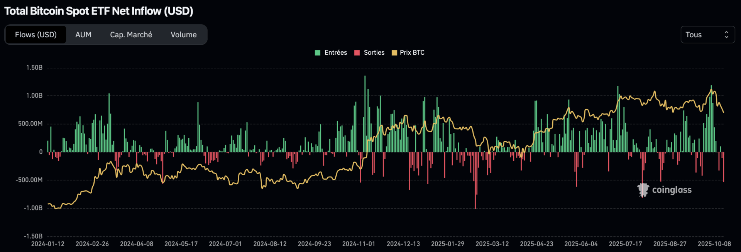Click the yellow Prix BTC legend square

click(x=394, y=53)
